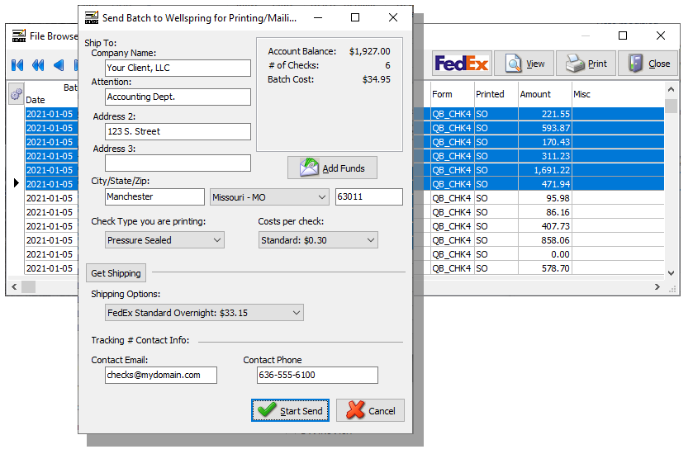Open View in File Browser toolbar
Image resolution: width=693 pixels, height=454 pixels.
(524, 64)
